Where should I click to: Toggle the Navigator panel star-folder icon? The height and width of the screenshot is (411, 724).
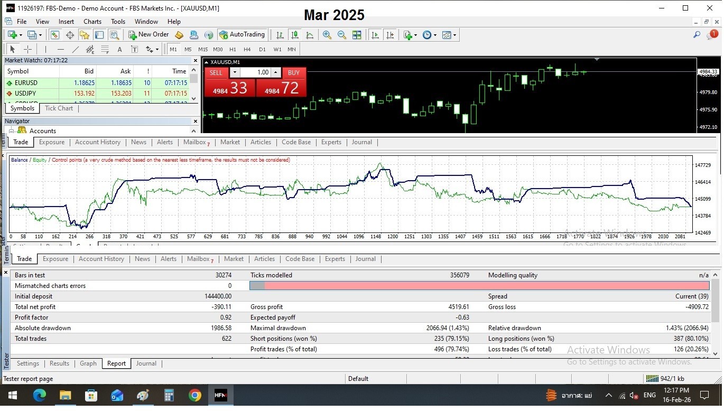pyautogui.click(x=84, y=35)
